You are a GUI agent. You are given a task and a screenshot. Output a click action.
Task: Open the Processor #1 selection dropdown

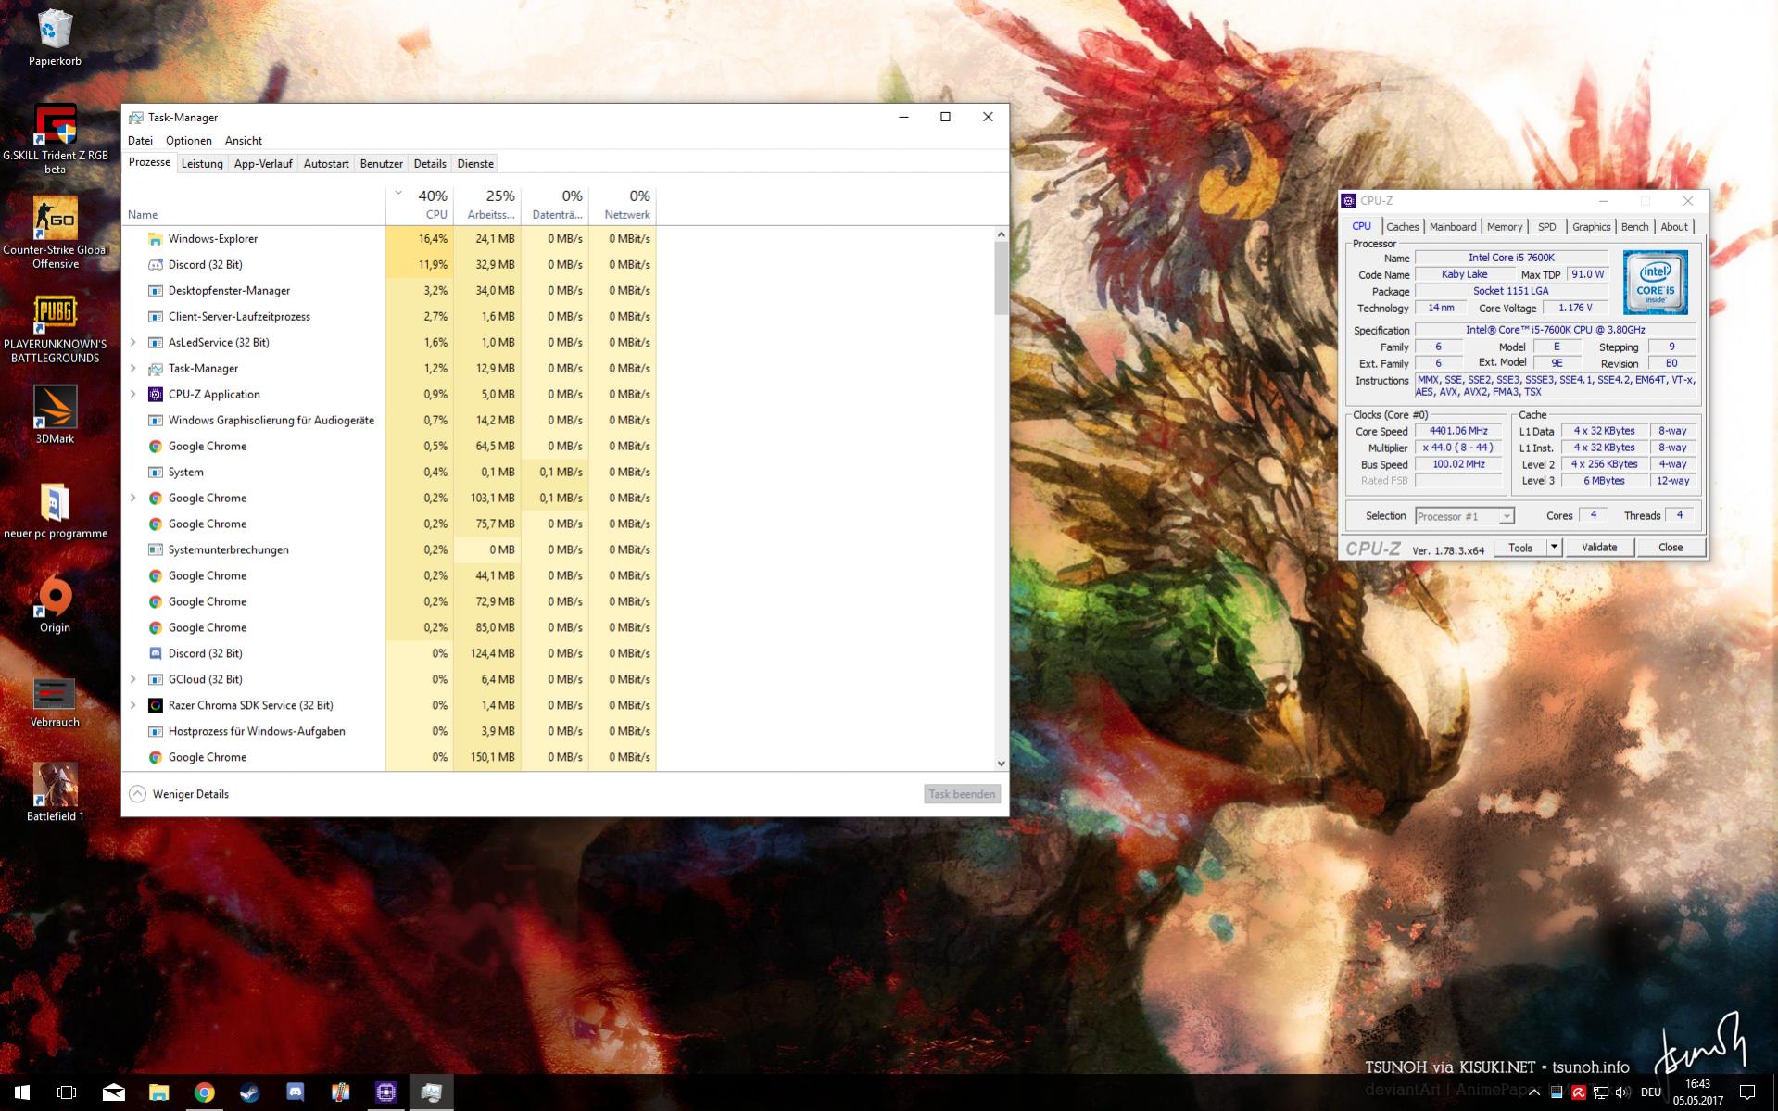(1465, 516)
